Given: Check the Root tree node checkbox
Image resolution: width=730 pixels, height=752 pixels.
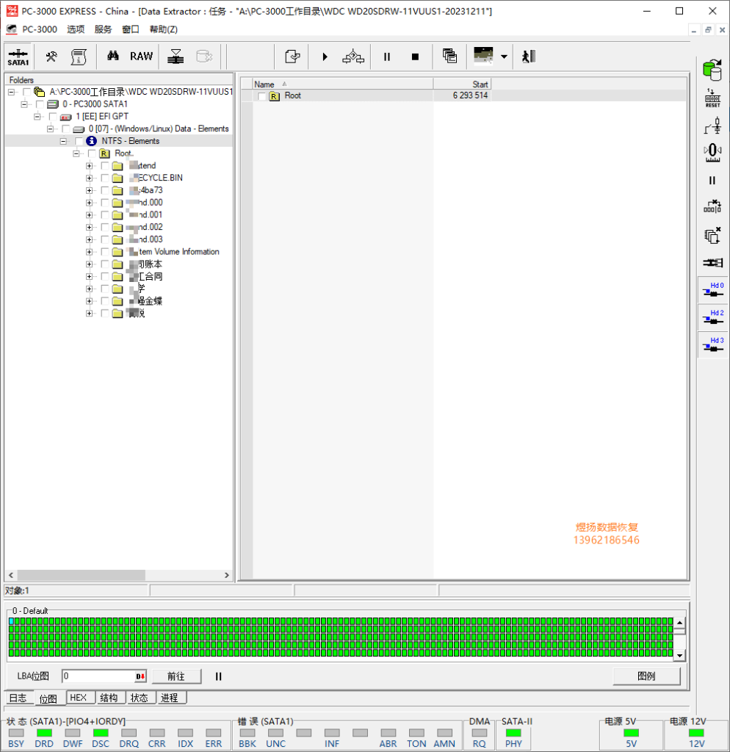Looking at the screenshot, I should pos(92,153).
